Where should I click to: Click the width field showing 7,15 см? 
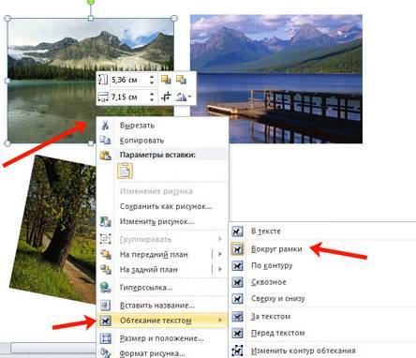pyautogui.click(x=129, y=97)
